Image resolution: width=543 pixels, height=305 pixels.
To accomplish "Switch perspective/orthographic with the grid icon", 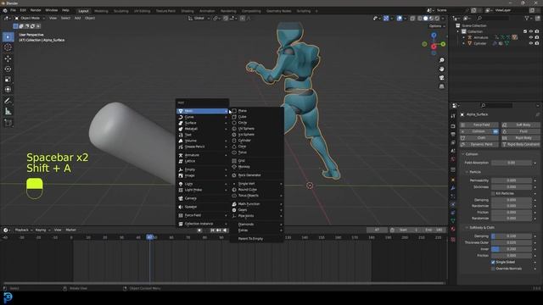I will (x=441, y=86).
